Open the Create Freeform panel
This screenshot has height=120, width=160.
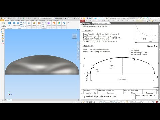(x=49, y=24)
